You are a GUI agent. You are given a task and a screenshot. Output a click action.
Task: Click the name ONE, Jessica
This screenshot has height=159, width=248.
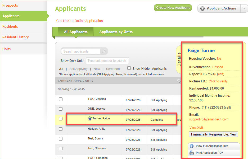point(97,109)
